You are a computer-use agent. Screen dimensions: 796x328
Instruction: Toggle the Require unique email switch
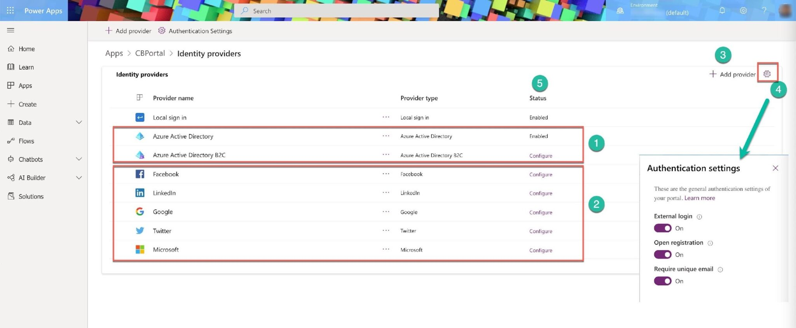click(663, 281)
